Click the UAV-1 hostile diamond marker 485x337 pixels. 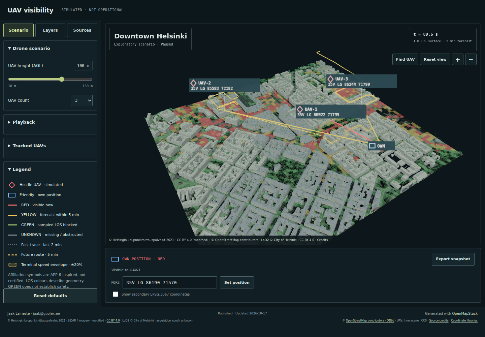pos(300,110)
